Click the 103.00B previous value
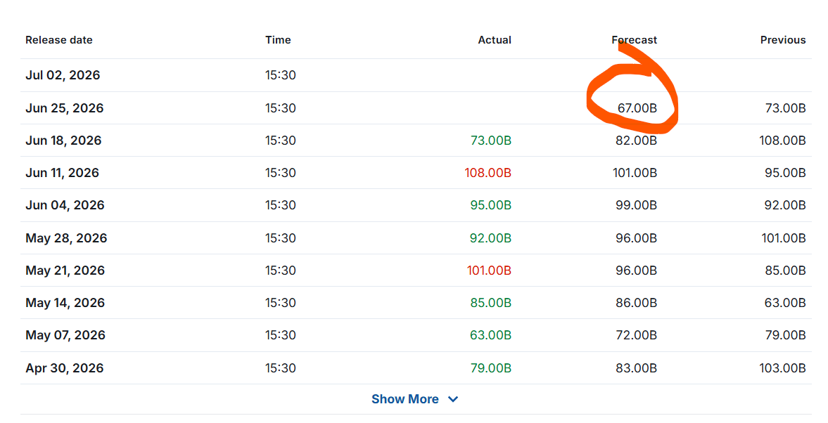Image resolution: width=828 pixels, height=423 pixels. point(782,368)
